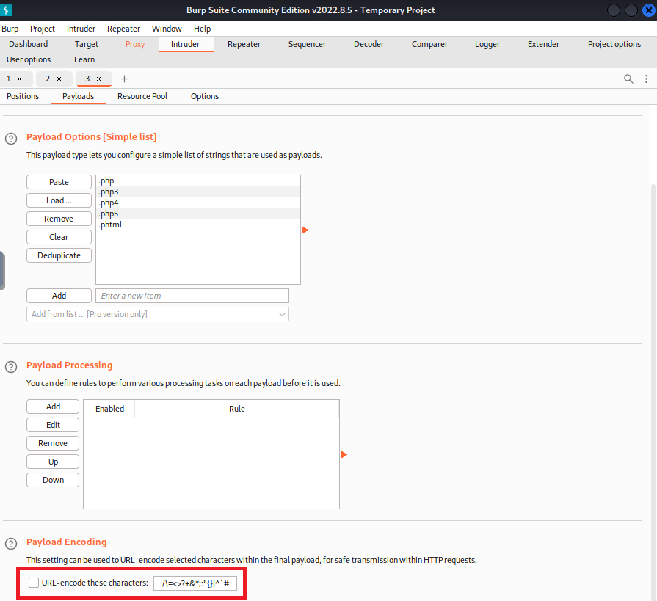Viewport: 657px width, 601px height.
Task: Click the Up button
Action: [53, 462]
